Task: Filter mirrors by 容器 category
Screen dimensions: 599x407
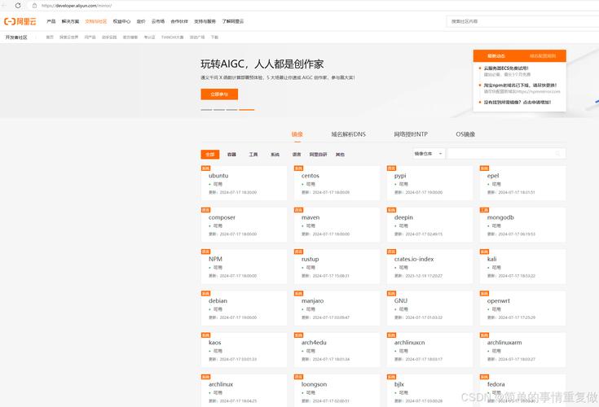Action: coord(231,154)
